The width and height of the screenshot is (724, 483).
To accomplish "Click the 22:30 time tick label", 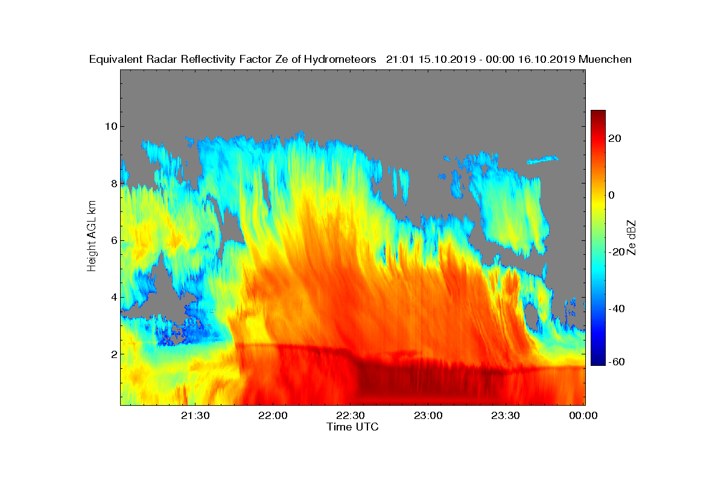I will pos(351,415).
